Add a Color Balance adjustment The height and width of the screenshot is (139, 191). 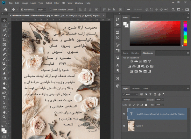click(134, 66)
